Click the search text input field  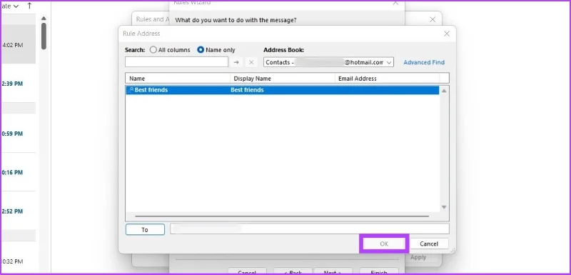click(176, 62)
